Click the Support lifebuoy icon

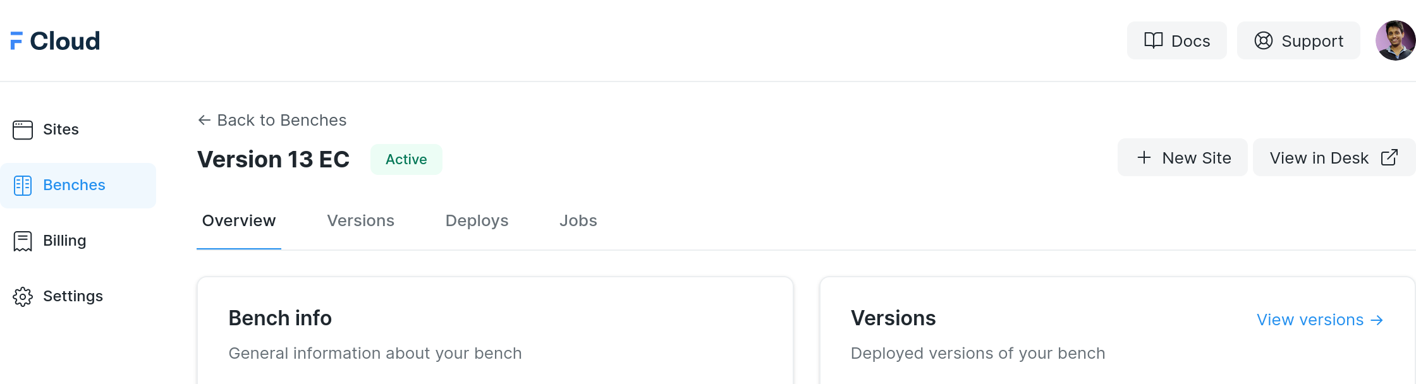pyautogui.click(x=1264, y=40)
